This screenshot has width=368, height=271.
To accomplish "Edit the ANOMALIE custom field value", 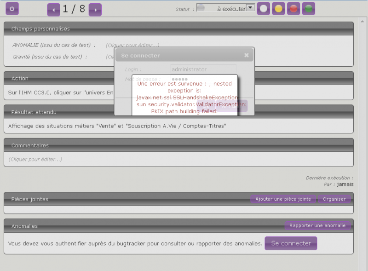I will (x=132, y=45).
